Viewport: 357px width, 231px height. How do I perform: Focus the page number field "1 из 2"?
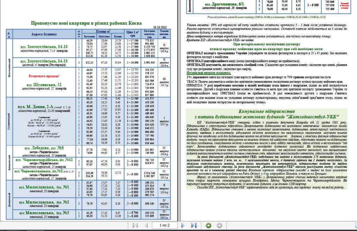click(x=165, y=225)
